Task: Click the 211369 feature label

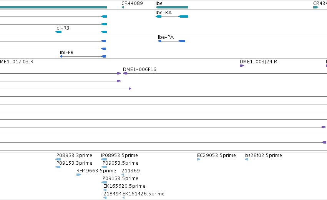Action: pyautogui.click(x=131, y=170)
